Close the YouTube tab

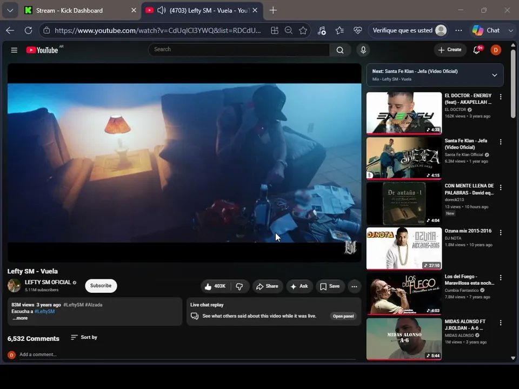255,10
